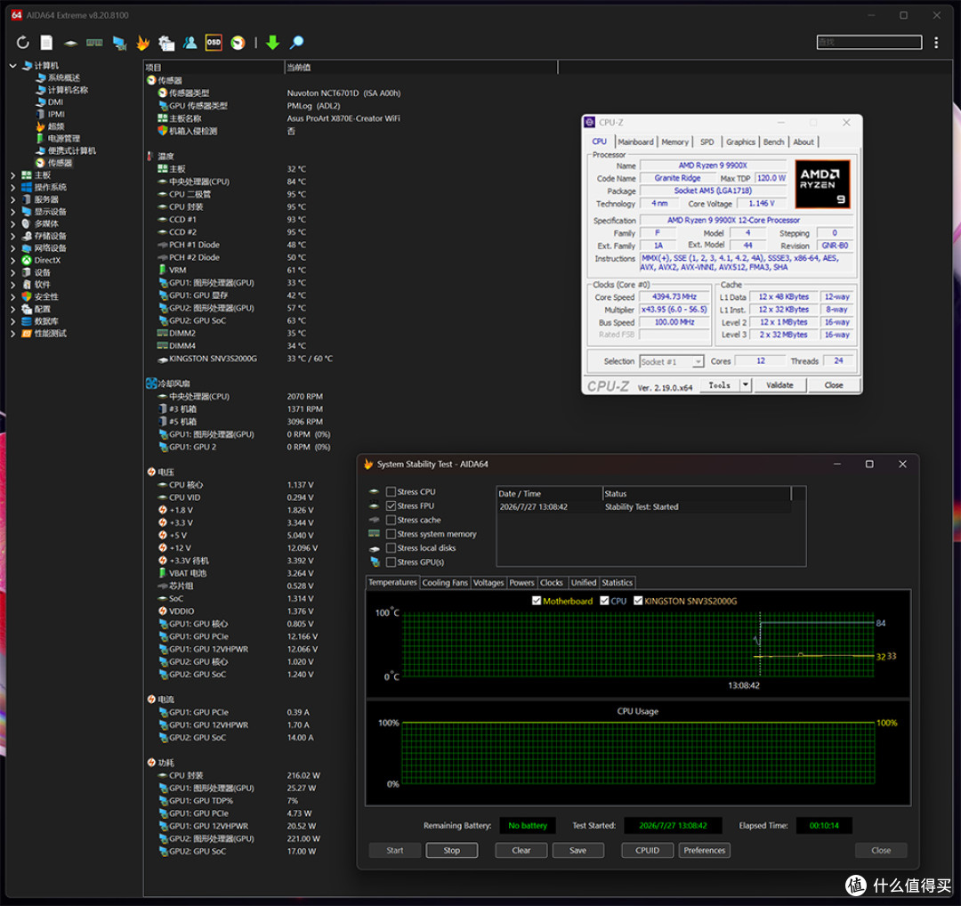The image size is (961, 906).
Task: Click the user silhouette toolbar icon
Action: tap(190, 43)
